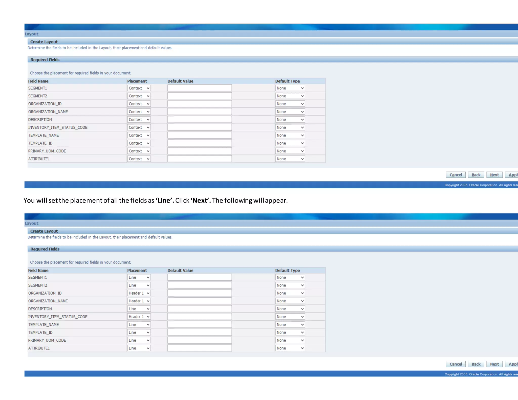Open ATTRIBUTE1 Placement dropdown showing Line
The height and width of the screenshot is (400, 518).
pos(139,348)
